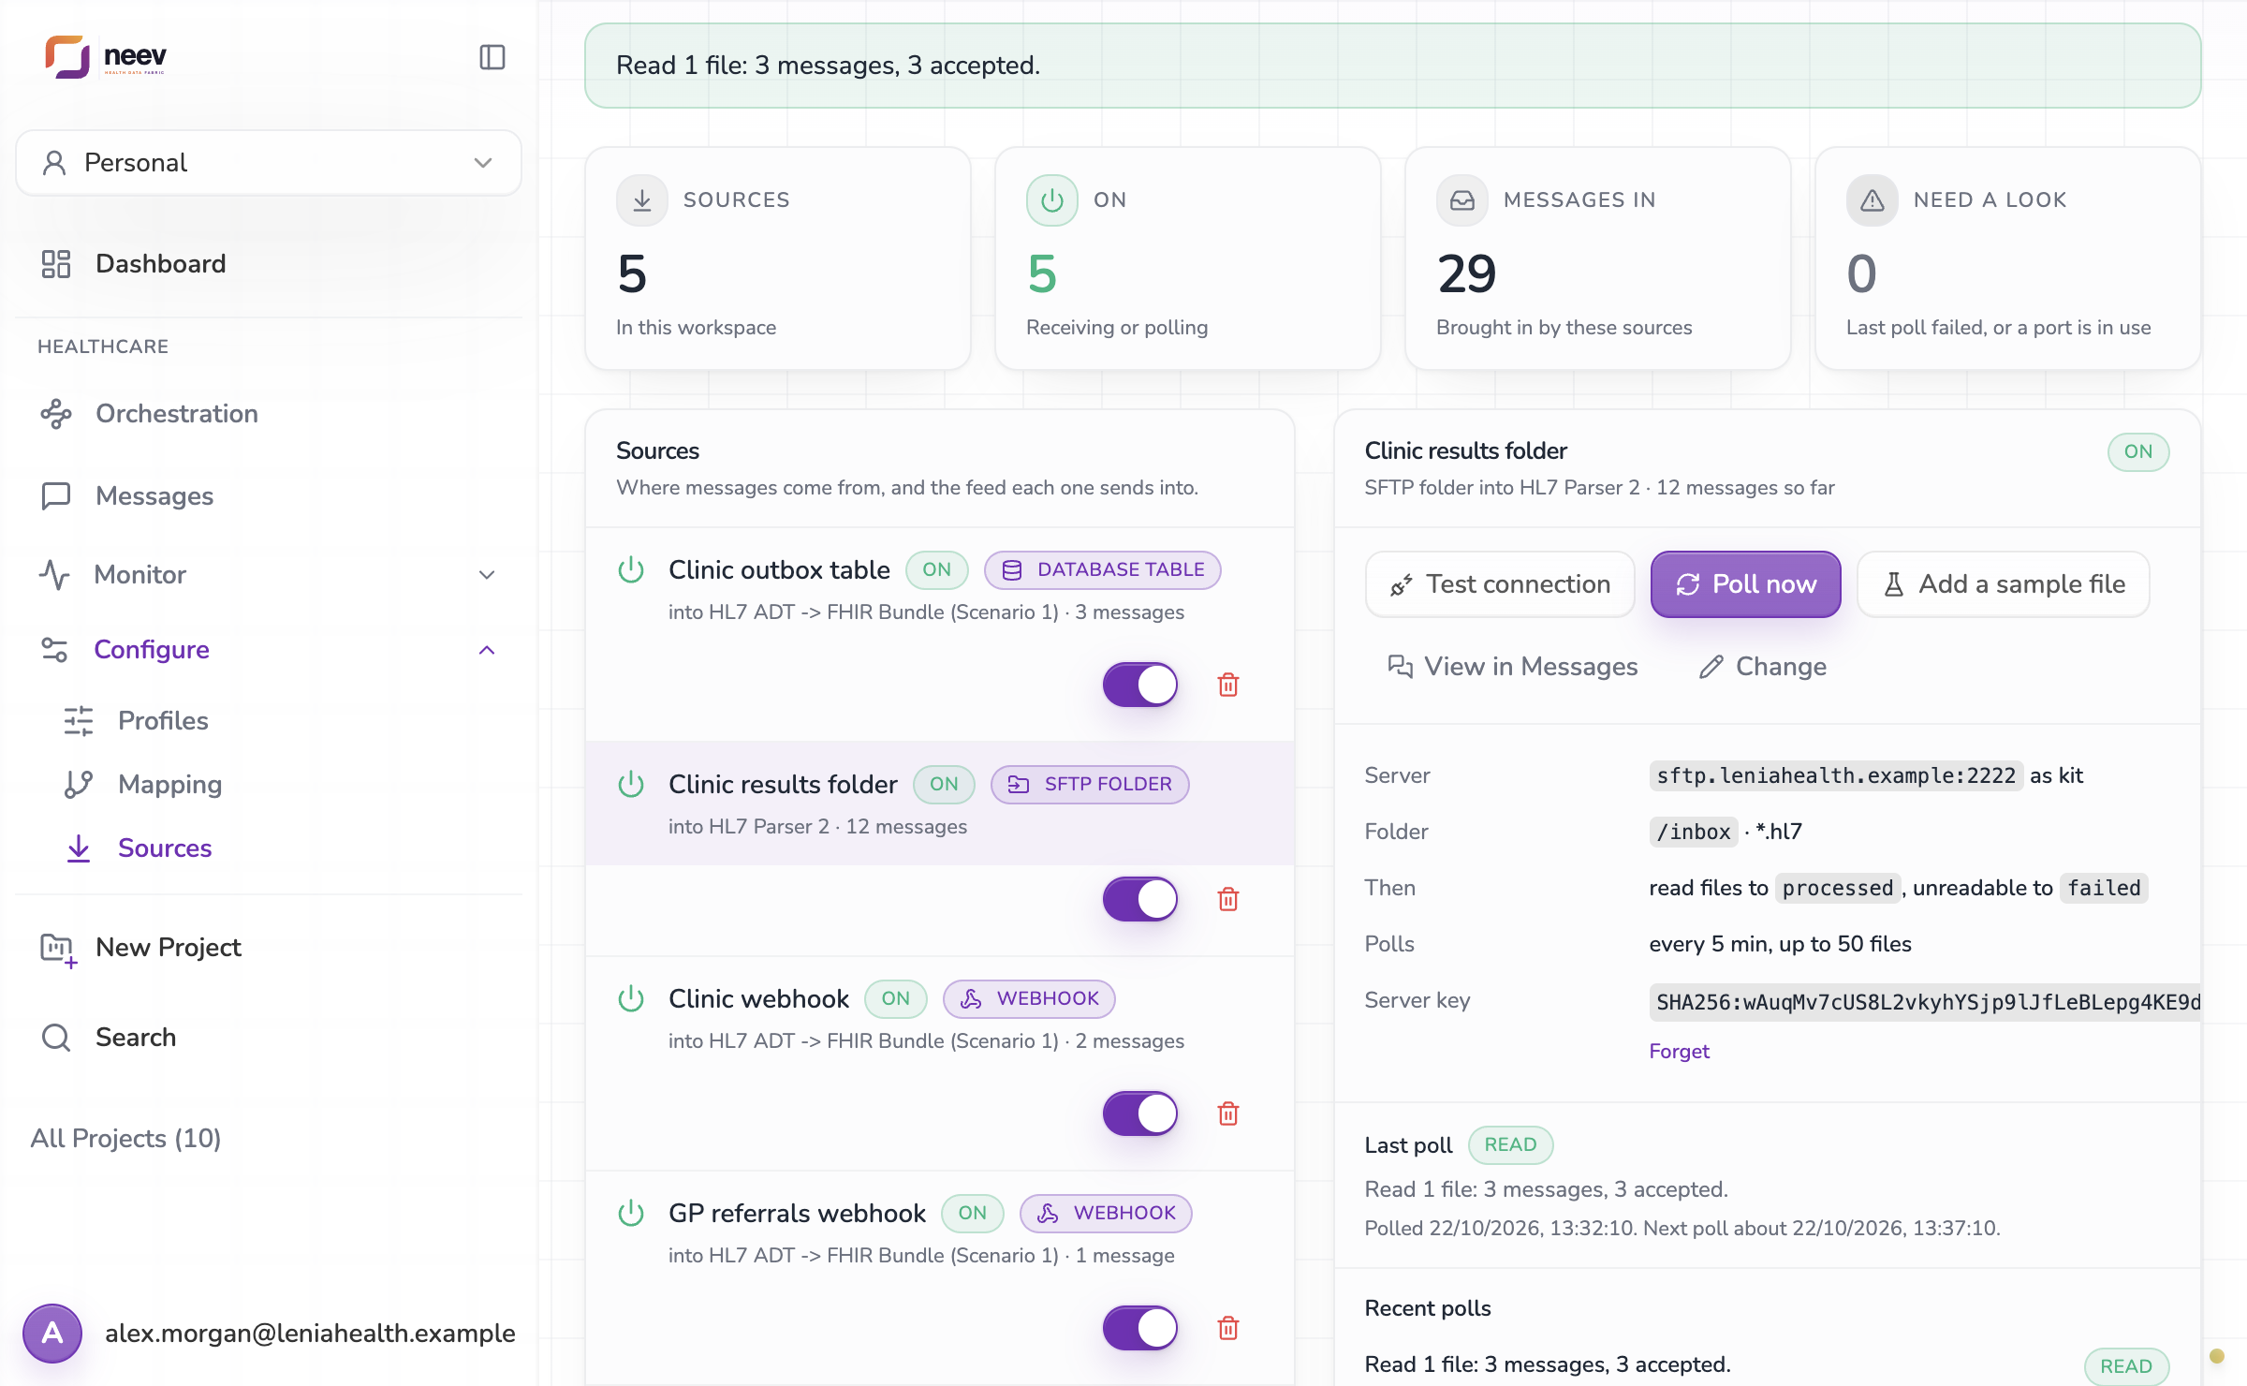
Task: Click Change to edit the source
Action: pyautogui.click(x=1763, y=667)
